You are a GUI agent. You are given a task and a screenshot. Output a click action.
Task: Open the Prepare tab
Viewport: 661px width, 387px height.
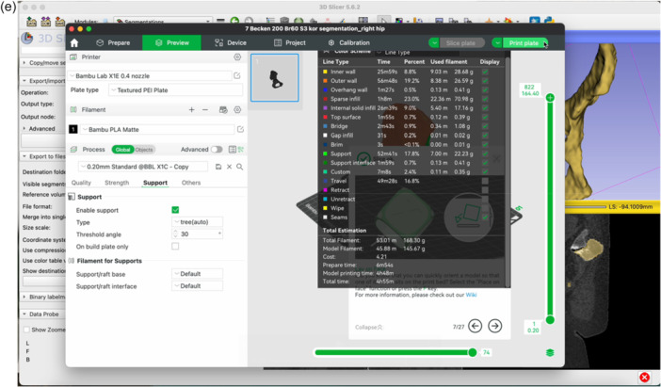pos(113,43)
